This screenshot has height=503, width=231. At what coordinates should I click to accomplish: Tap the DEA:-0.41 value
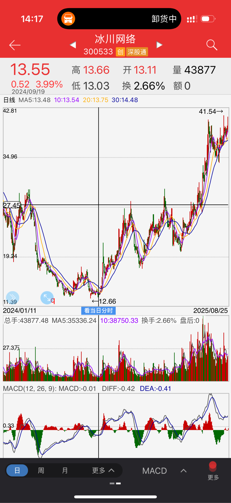(156, 389)
